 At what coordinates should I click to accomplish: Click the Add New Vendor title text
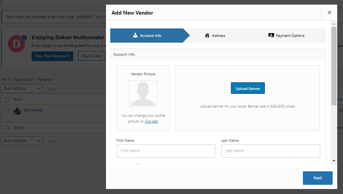(x=132, y=13)
